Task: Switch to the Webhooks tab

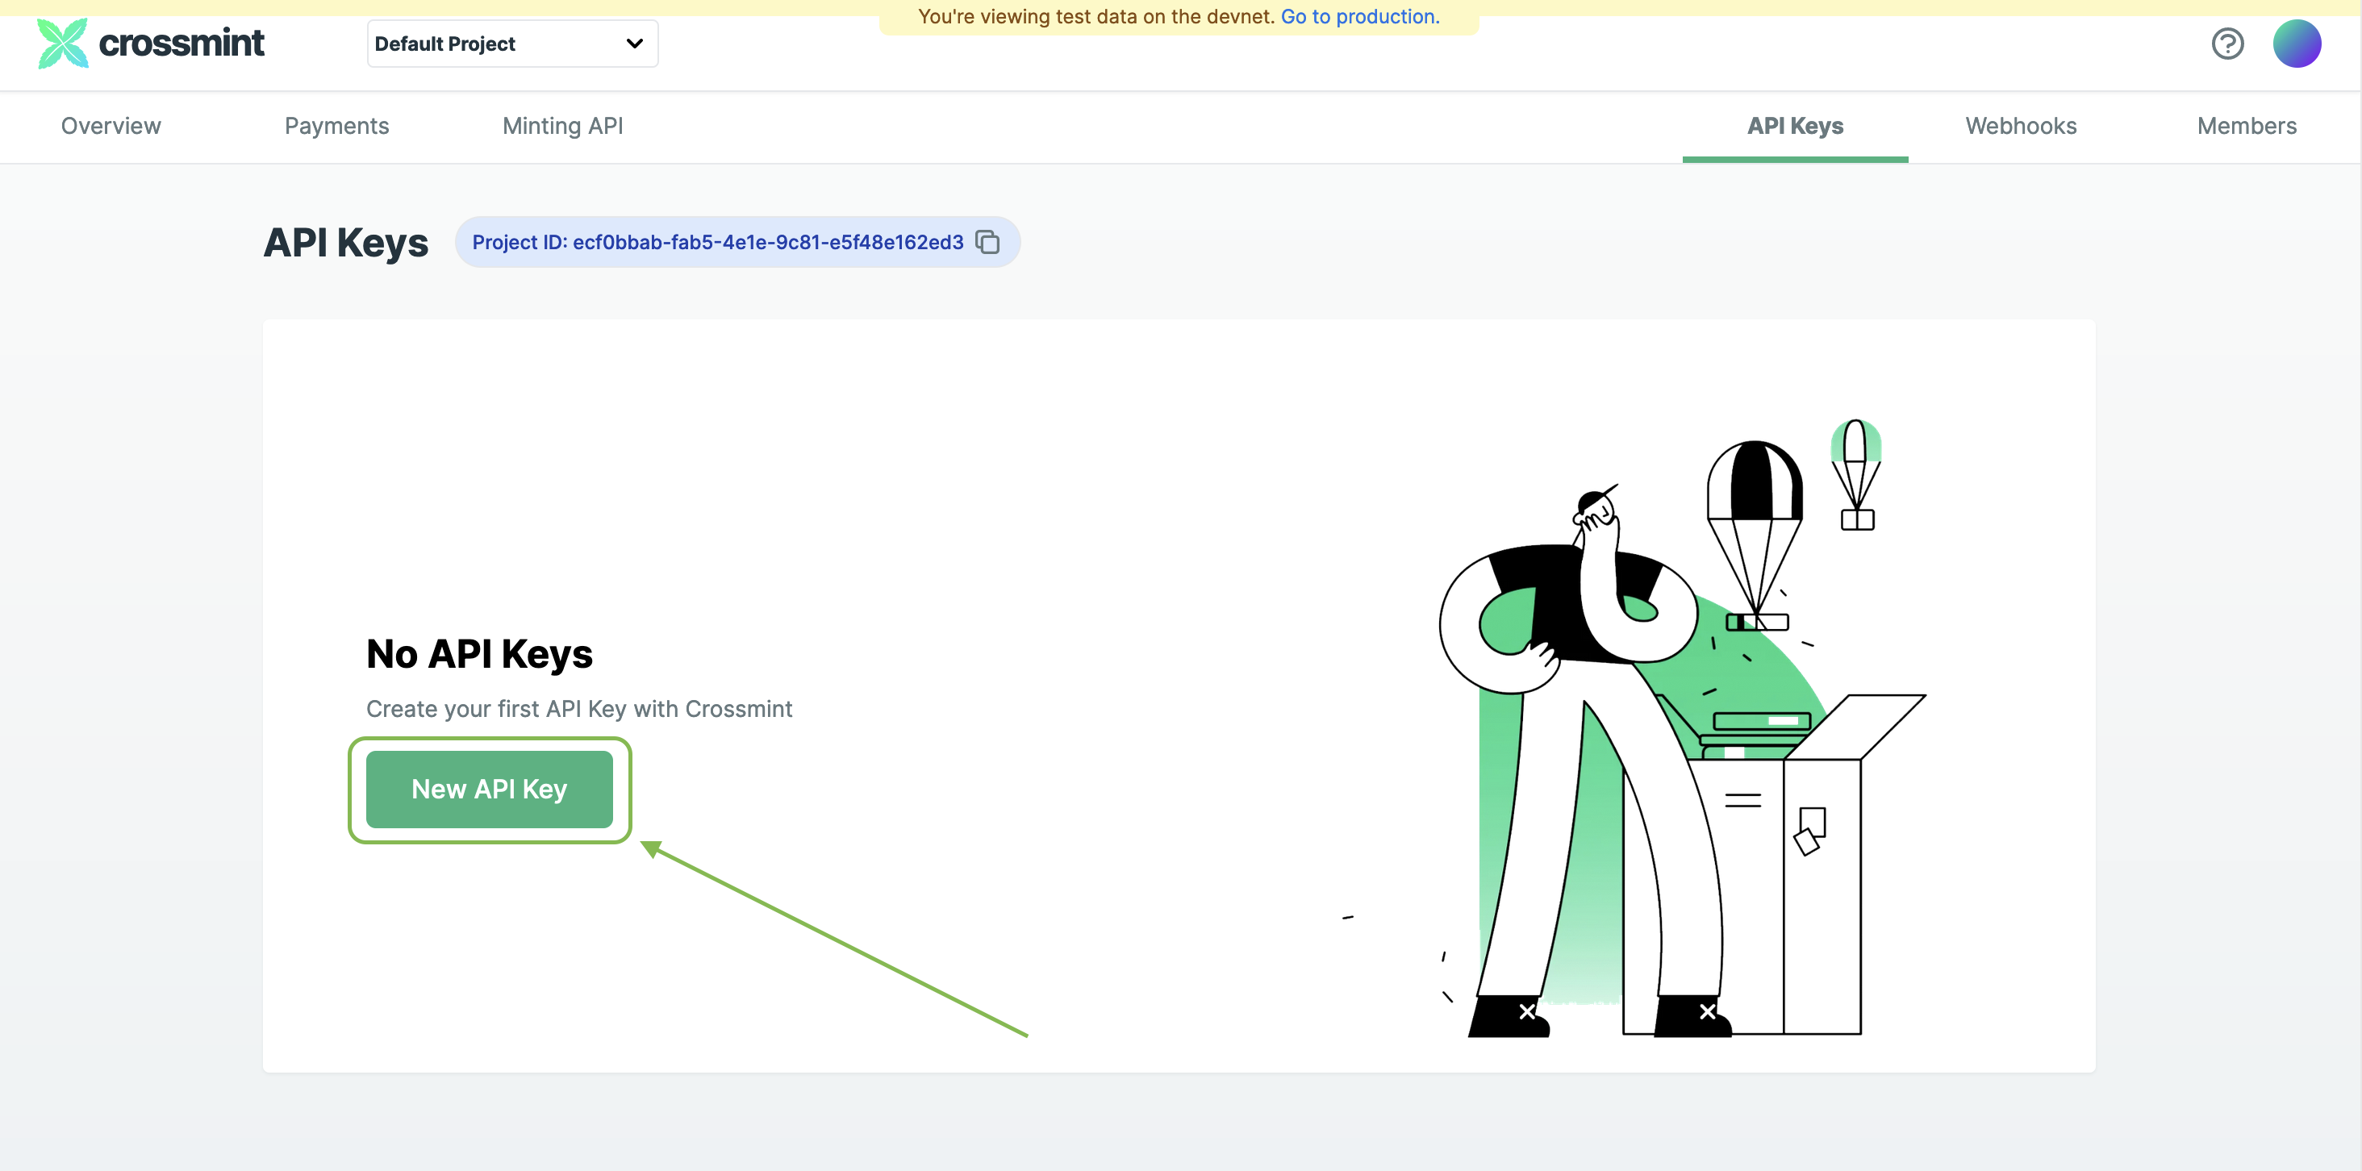Action: tap(2020, 127)
